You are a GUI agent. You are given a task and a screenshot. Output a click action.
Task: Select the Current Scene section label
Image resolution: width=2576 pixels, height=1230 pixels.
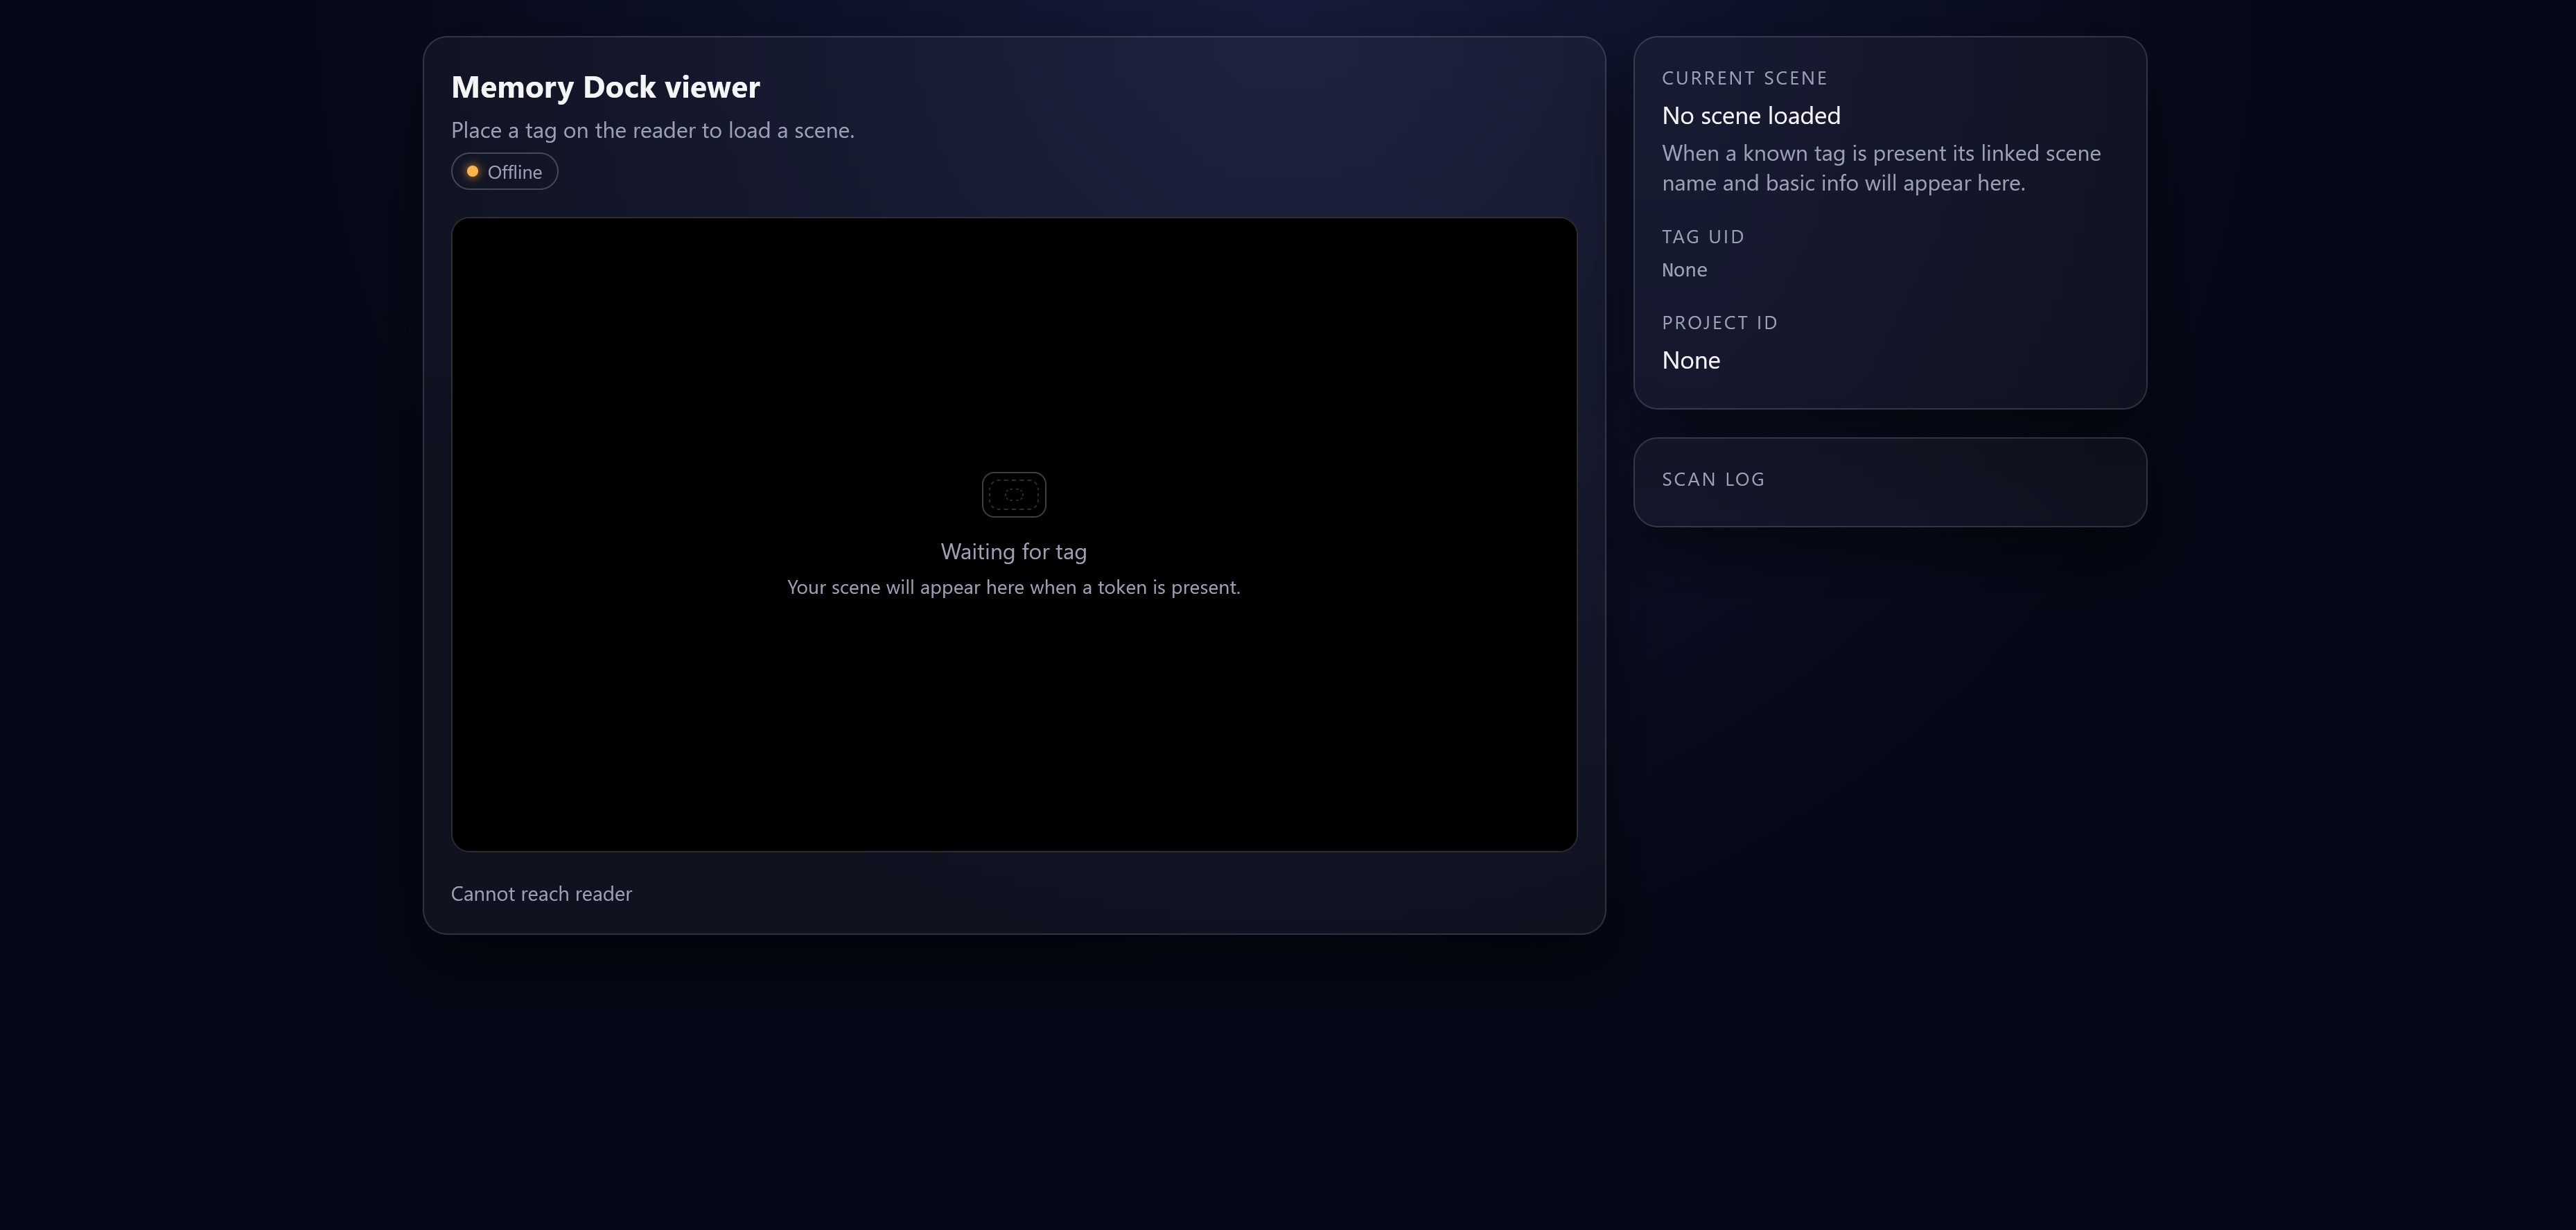click(x=1745, y=77)
